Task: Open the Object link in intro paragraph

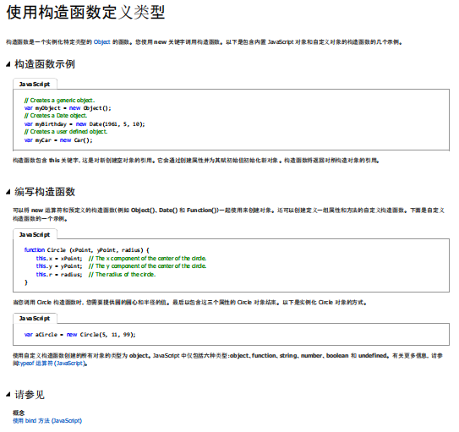Action: click(102, 42)
